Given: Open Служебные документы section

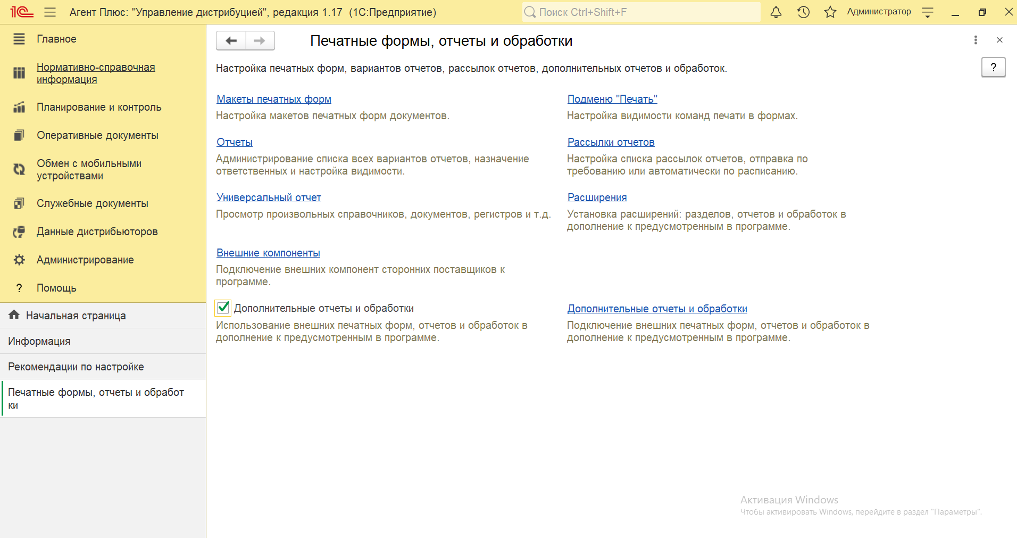Looking at the screenshot, I should (x=93, y=203).
